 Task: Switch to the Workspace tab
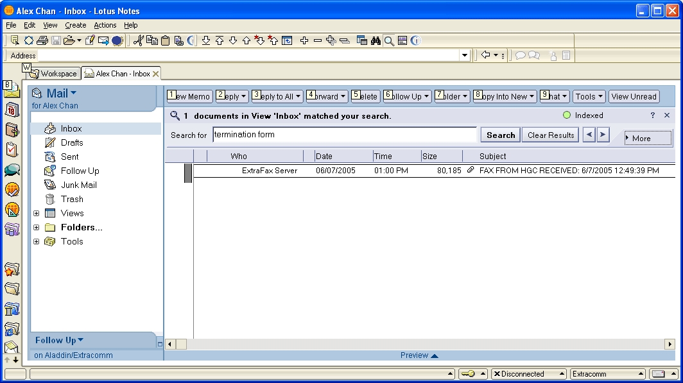54,74
